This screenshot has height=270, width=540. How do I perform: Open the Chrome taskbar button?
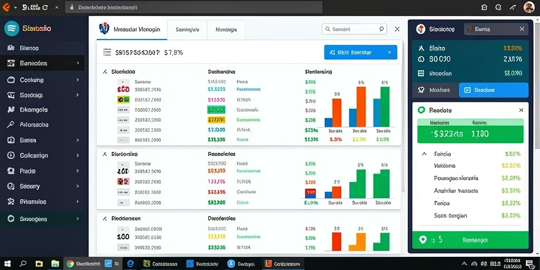pyautogui.click(x=93, y=264)
